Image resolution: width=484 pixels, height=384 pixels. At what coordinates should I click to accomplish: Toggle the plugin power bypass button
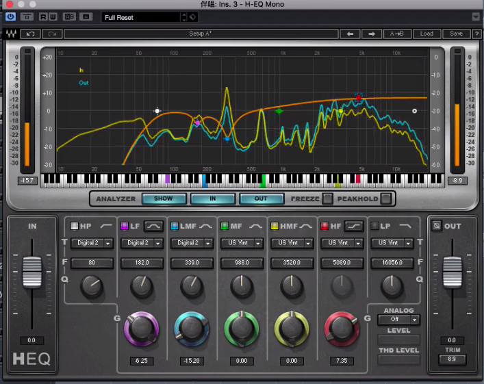10,16
